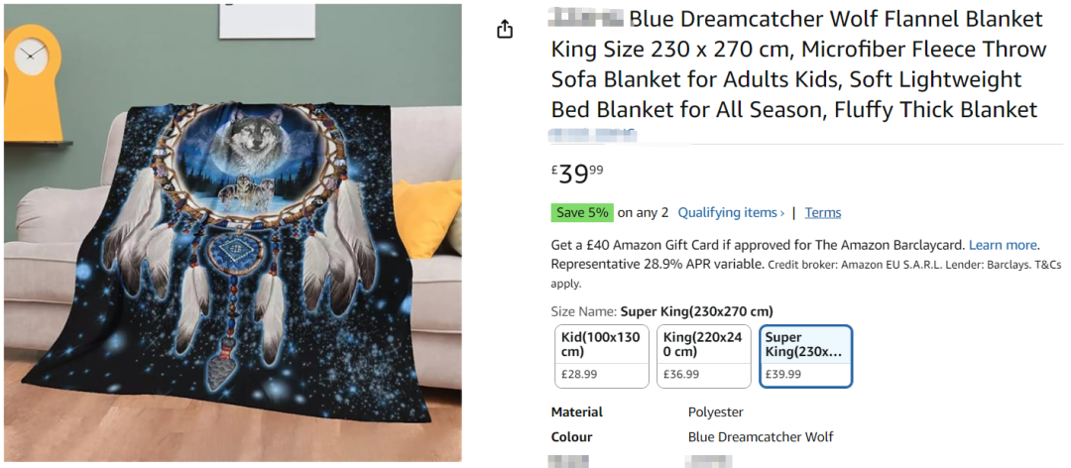The width and height of the screenshot is (1071, 468).
Task: Click the green Save 5% badge
Action: click(581, 212)
